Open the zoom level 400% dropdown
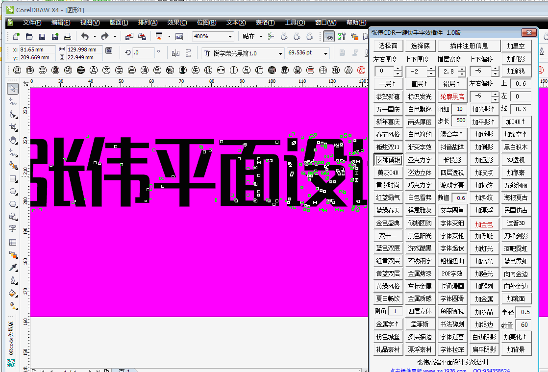Viewport: 548px width, 372px height. [230, 36]
